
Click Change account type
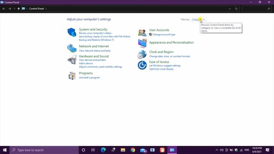(x=164, y=35)
